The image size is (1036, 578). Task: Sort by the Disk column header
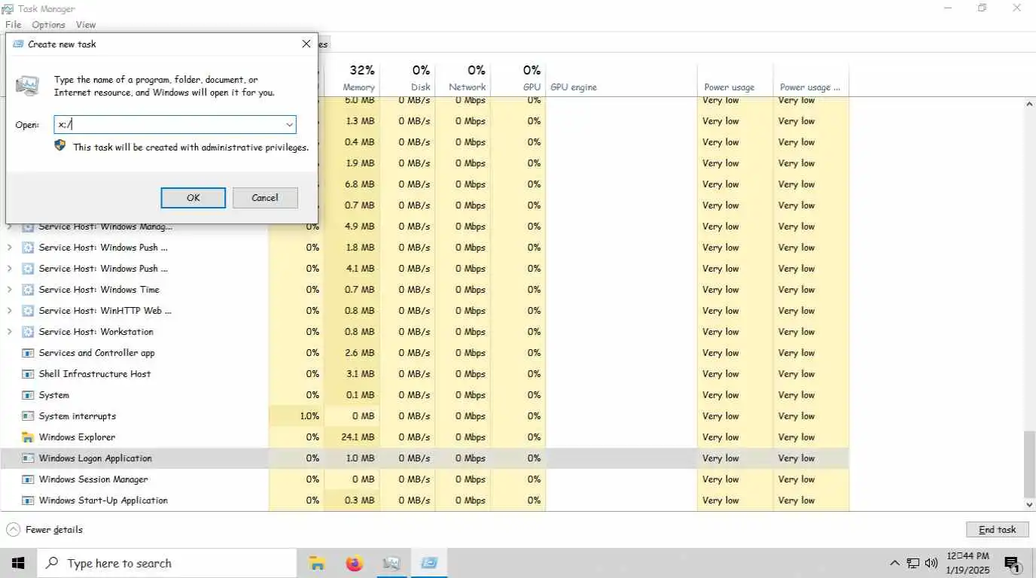point(408,78)
